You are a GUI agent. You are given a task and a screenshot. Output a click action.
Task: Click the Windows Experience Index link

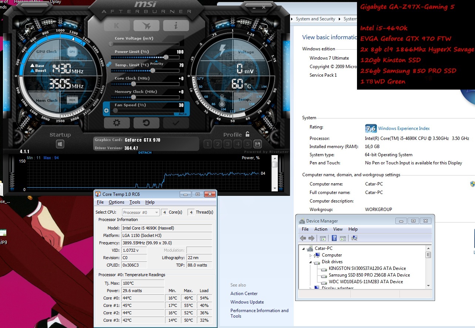[404, 128]
